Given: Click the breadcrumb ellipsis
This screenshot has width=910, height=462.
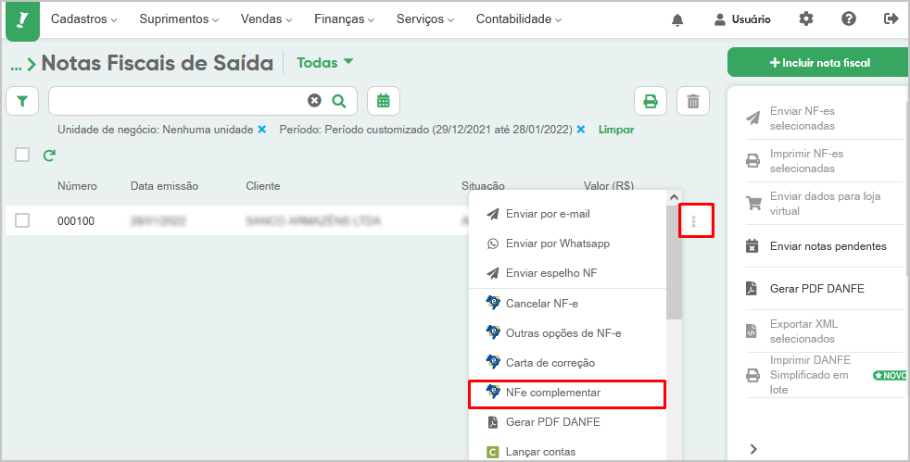Looking at the screenshot, I should coord(16,67).
